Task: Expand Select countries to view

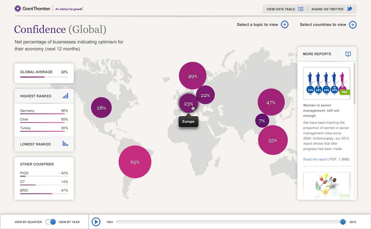Action: 352,25
